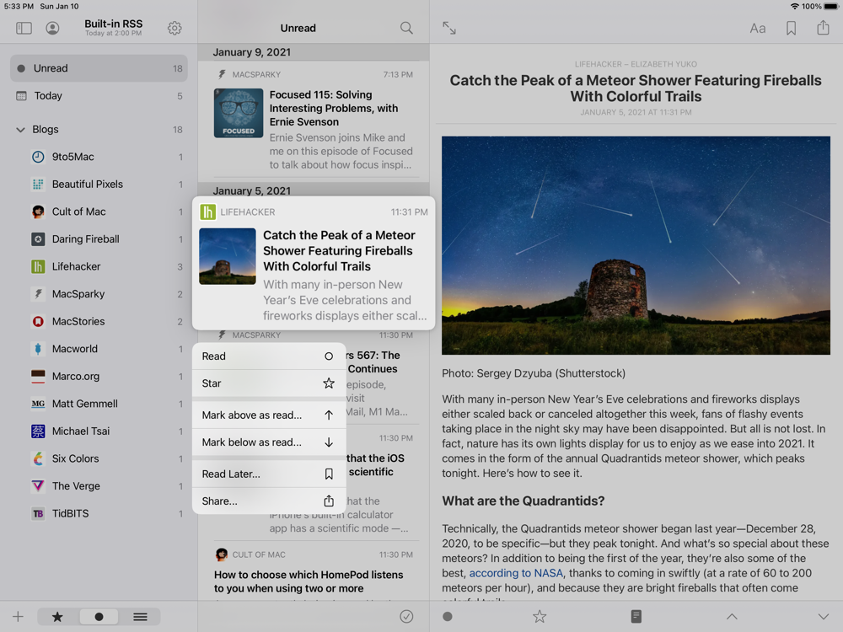The height and width of the screenshot is (632, 843).
Task: Tap the Lifehacker logo in preview card
Action: click(x=207, y=212)
